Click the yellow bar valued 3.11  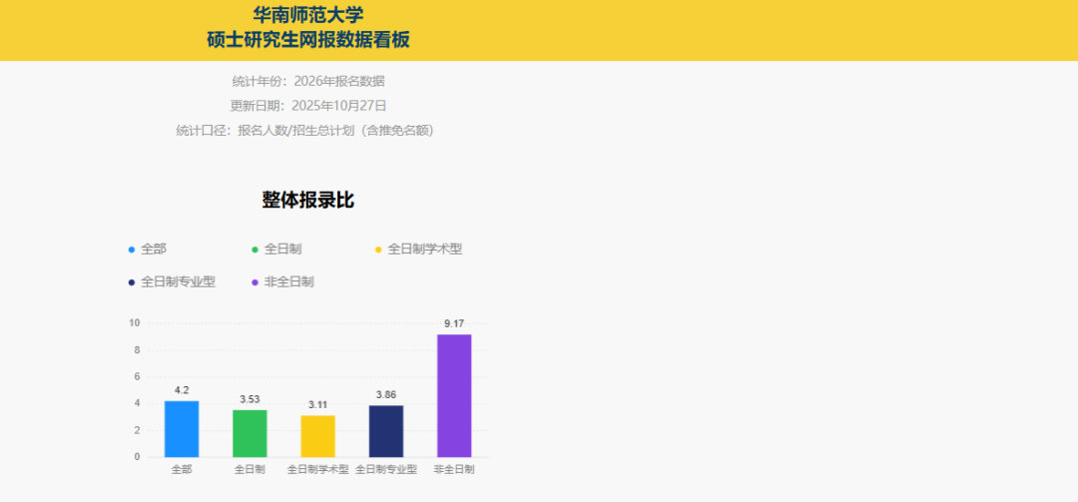[x=317, y=436]
